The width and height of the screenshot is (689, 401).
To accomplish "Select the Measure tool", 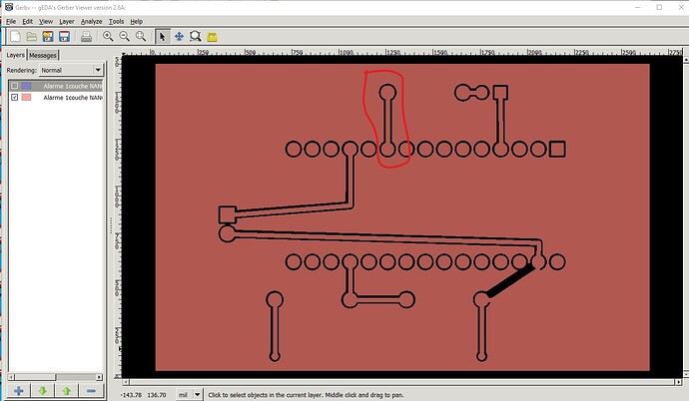I will [x=212, y=37].
